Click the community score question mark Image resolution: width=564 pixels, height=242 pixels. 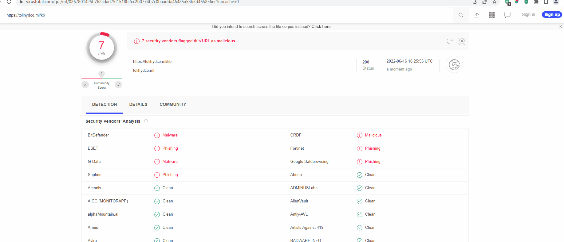click(x=101, y=74)
